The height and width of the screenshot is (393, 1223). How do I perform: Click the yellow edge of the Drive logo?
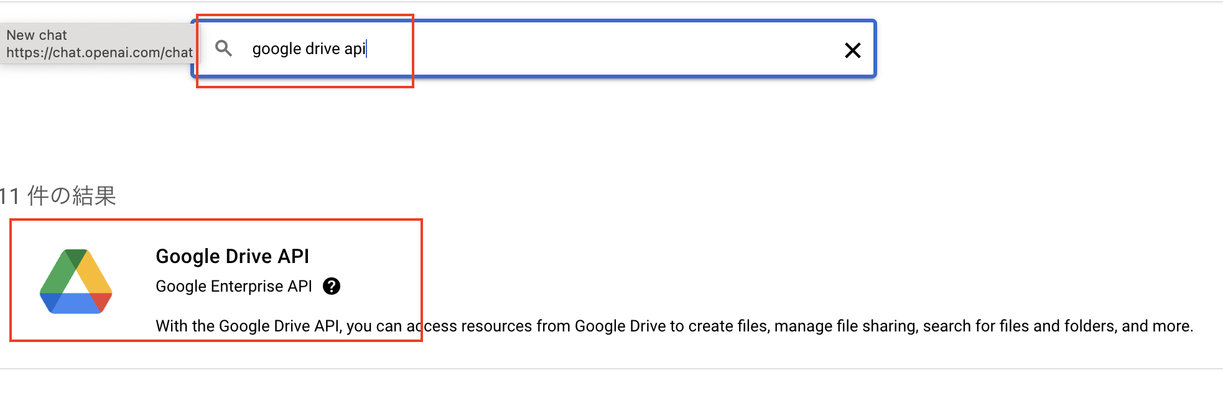[x=95, y=272]
